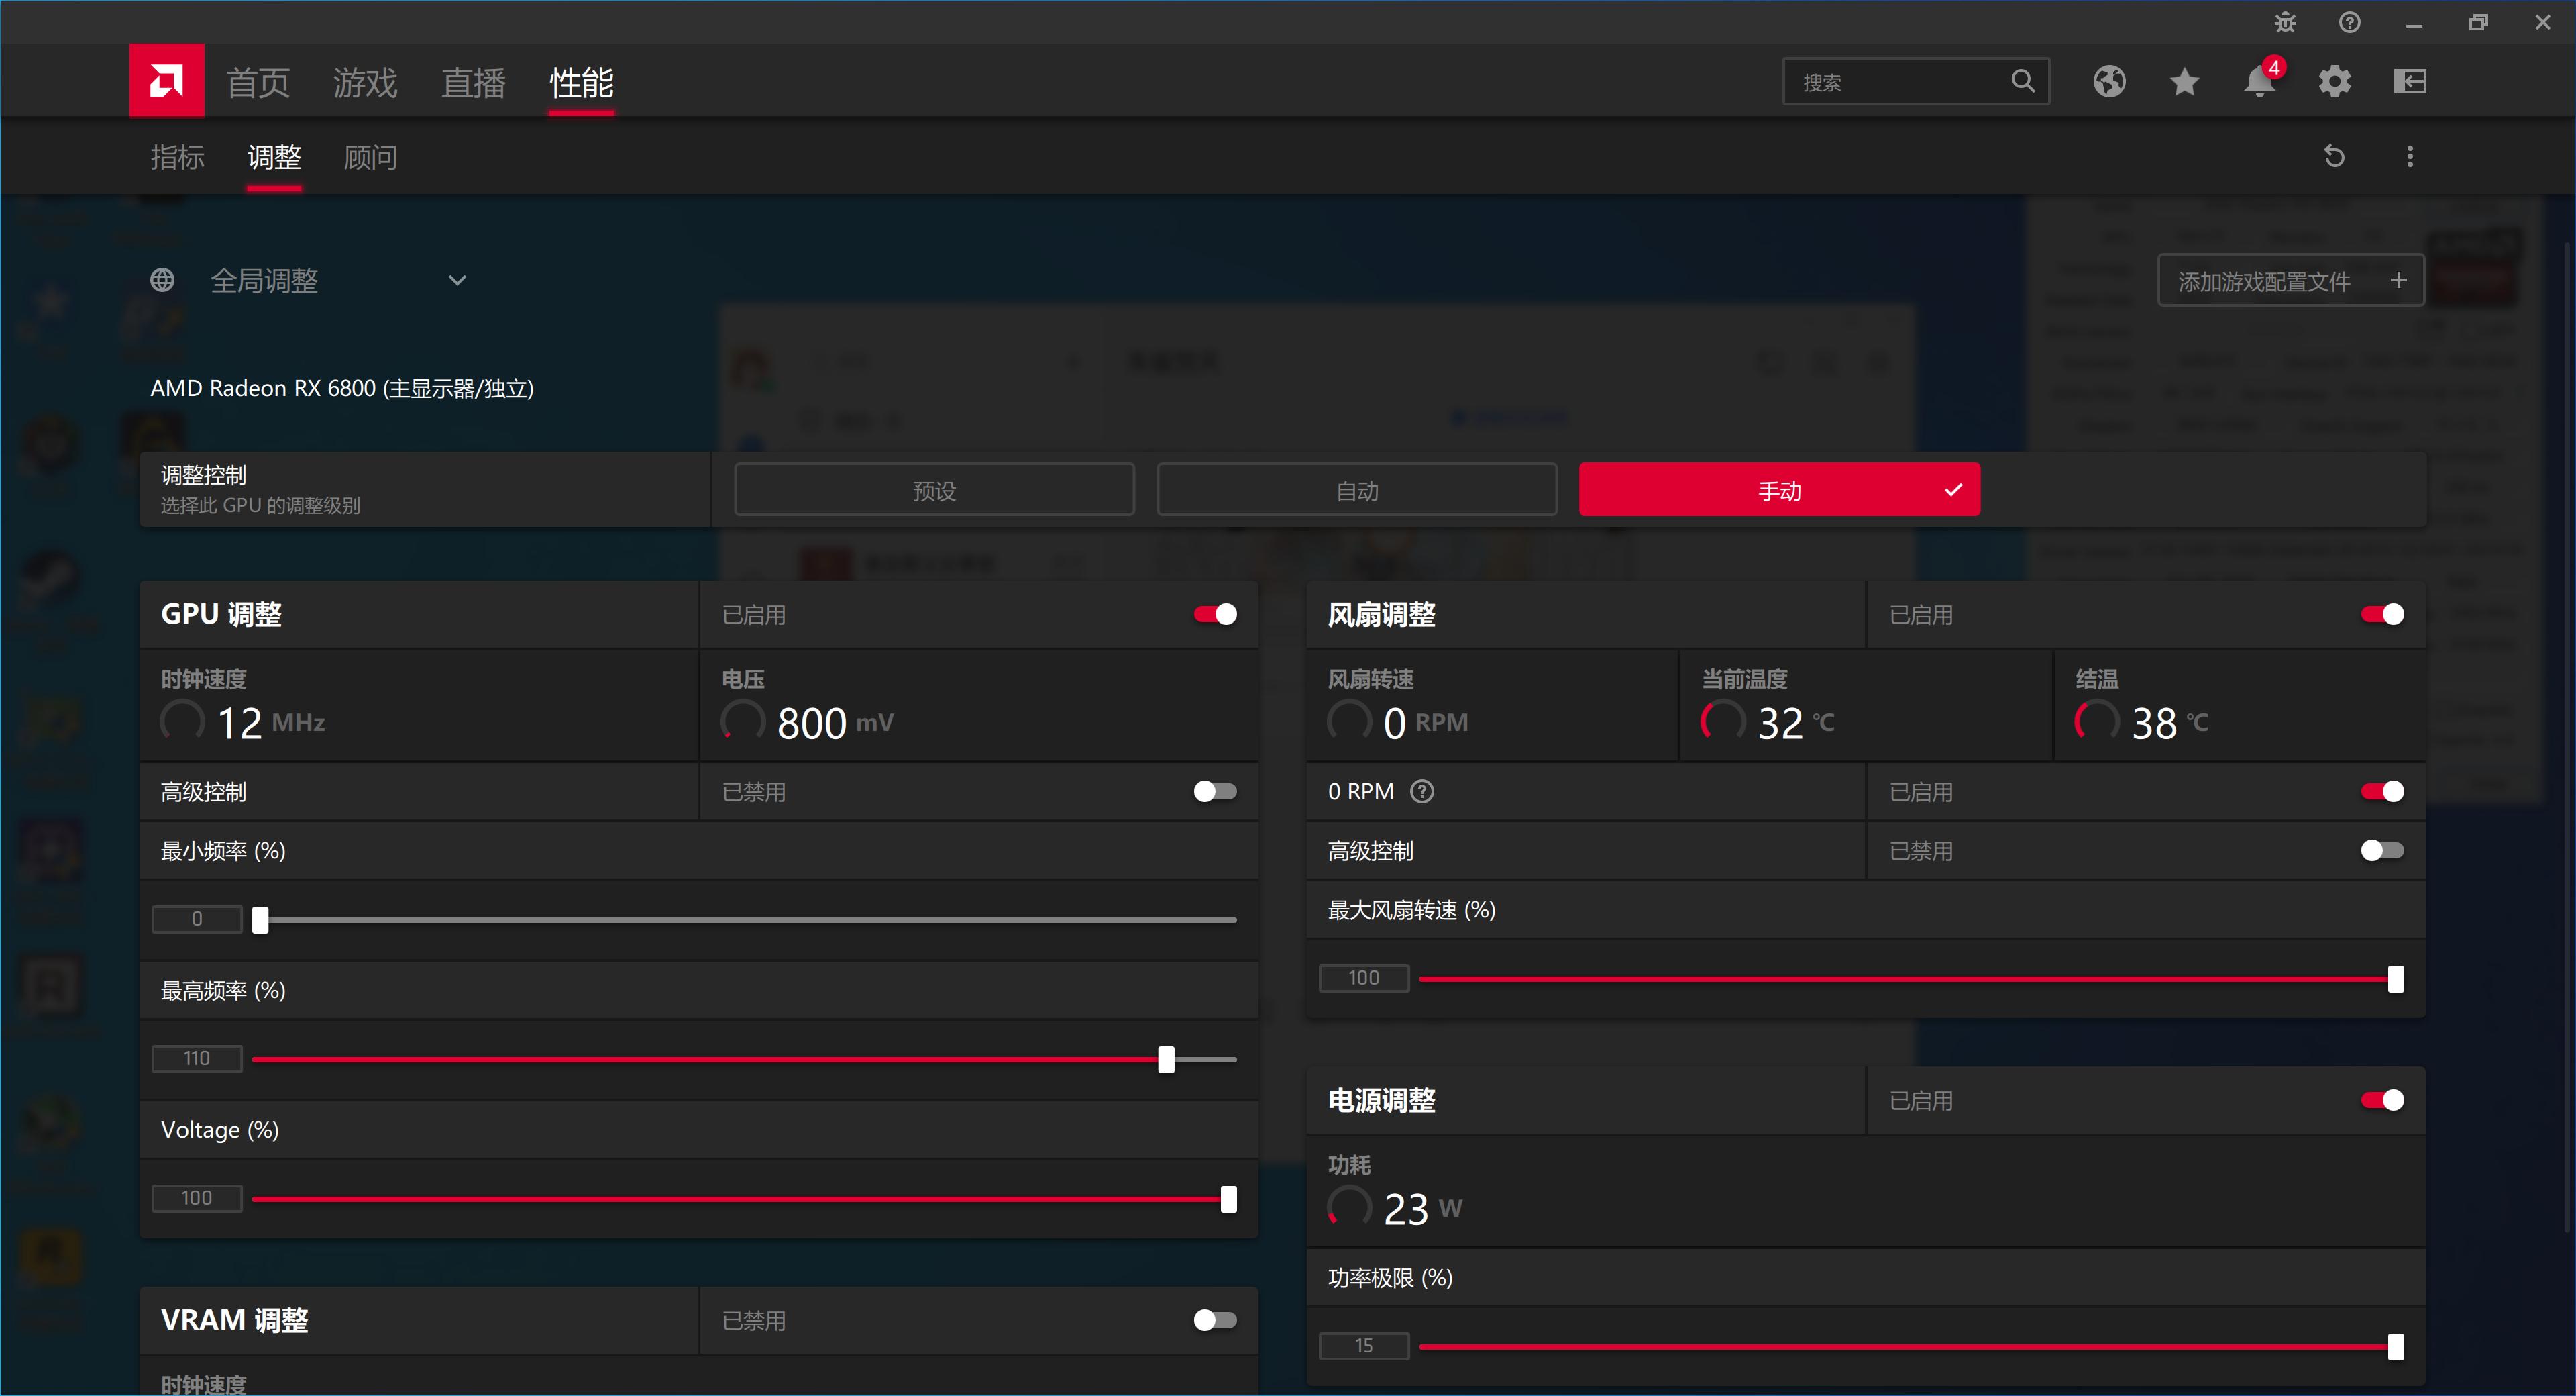
Task: Switch to the 指标 tab
Action: pyautogui.click(x=177, y=157)
